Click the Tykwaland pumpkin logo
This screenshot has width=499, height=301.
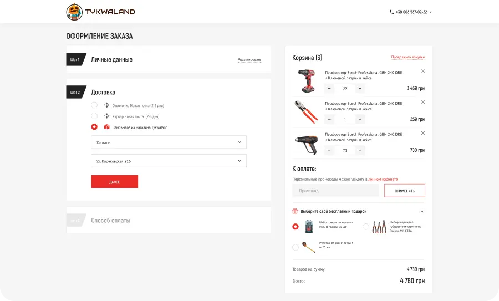74,12
